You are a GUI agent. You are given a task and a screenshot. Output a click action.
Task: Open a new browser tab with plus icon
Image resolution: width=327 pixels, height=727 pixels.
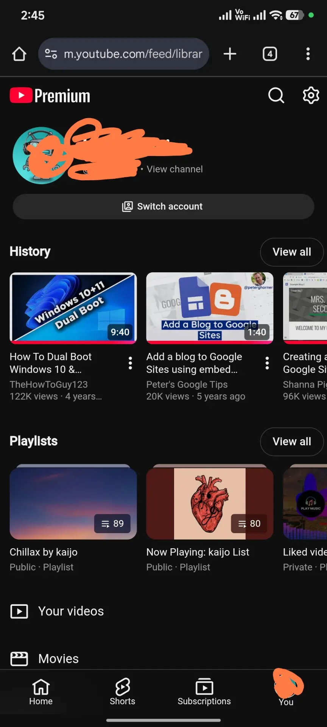[230, 54]
